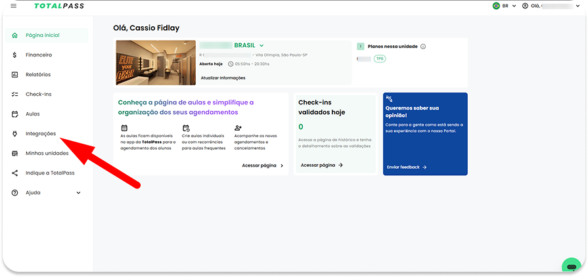The image size is (588, 277).
Task: Click the TotalPass logo
Action: (59, 6)
